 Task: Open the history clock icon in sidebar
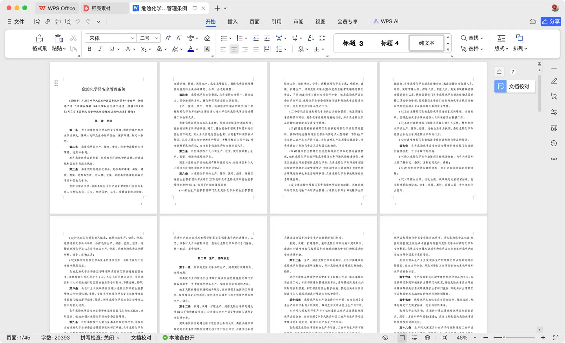click(554, 143)
